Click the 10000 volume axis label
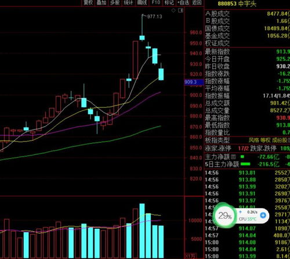 point(195,220)
